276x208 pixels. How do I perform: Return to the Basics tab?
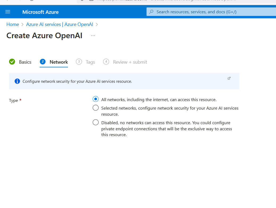25,62
